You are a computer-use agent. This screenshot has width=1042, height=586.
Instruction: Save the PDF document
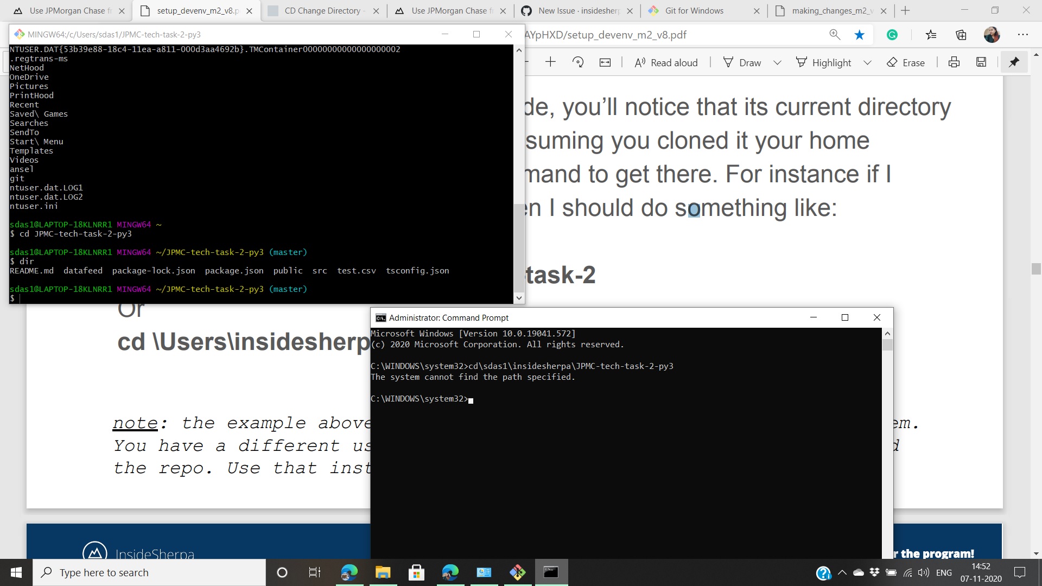click(981, 62)
